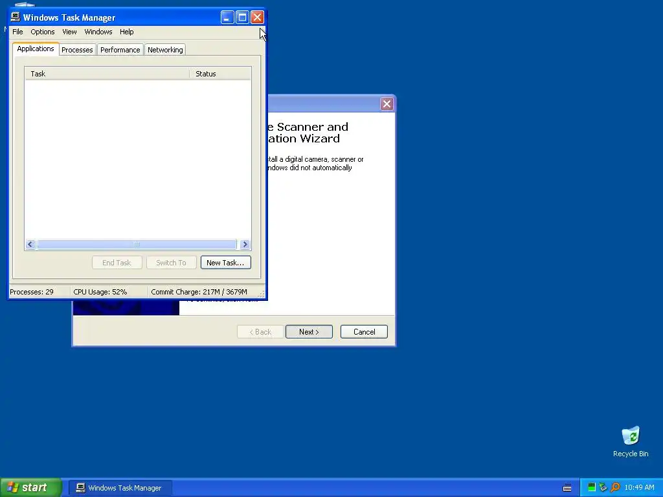Click the left scroll arrow in task list

point(30,244)
